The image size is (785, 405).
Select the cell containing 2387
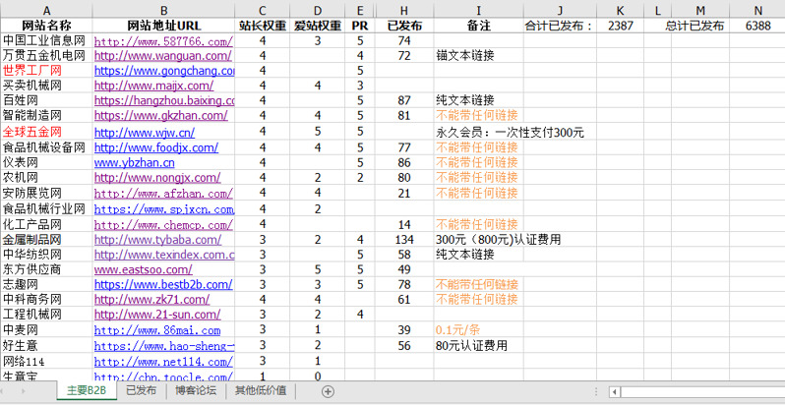621,26
